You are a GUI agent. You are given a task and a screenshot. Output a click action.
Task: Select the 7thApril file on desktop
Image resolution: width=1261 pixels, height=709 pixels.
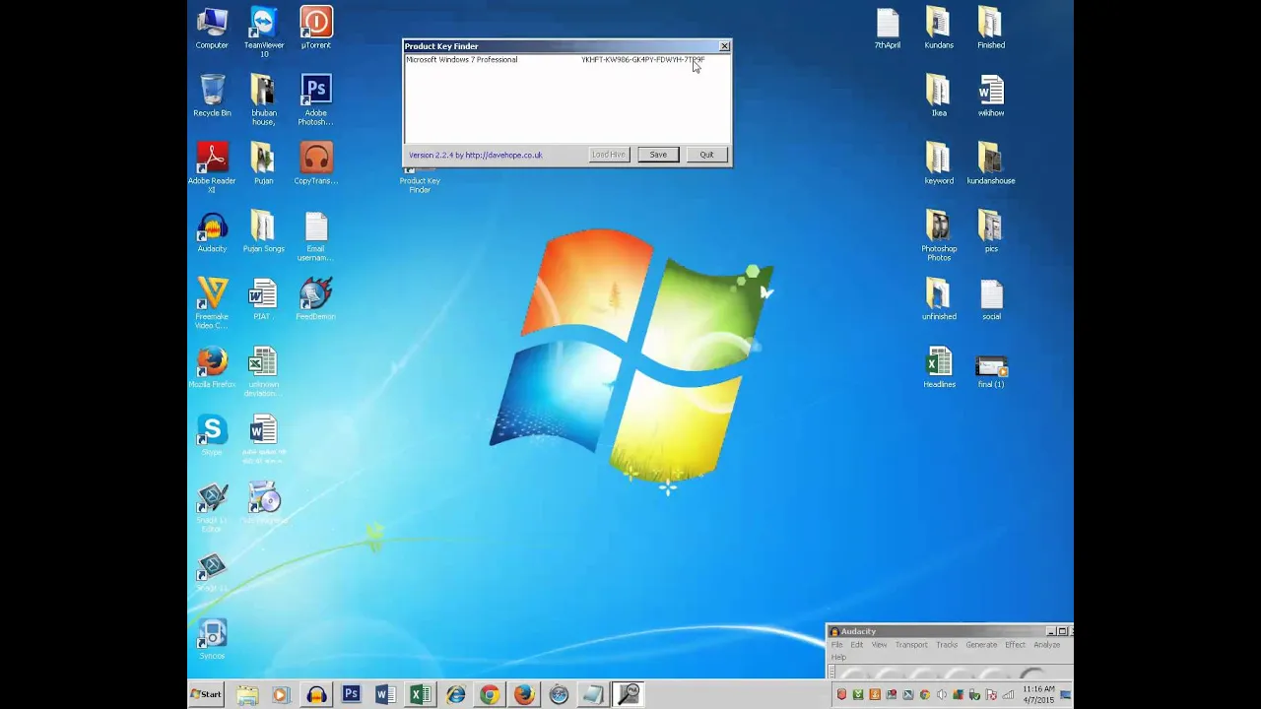[x=888, y=29]
